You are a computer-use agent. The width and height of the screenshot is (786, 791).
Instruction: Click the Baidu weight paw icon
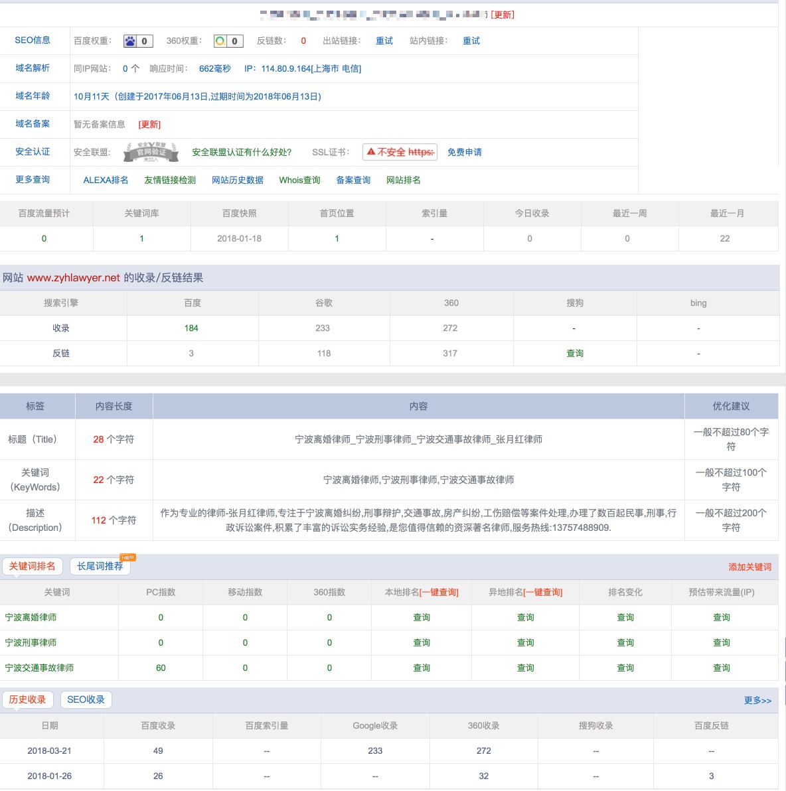[131, 41]
